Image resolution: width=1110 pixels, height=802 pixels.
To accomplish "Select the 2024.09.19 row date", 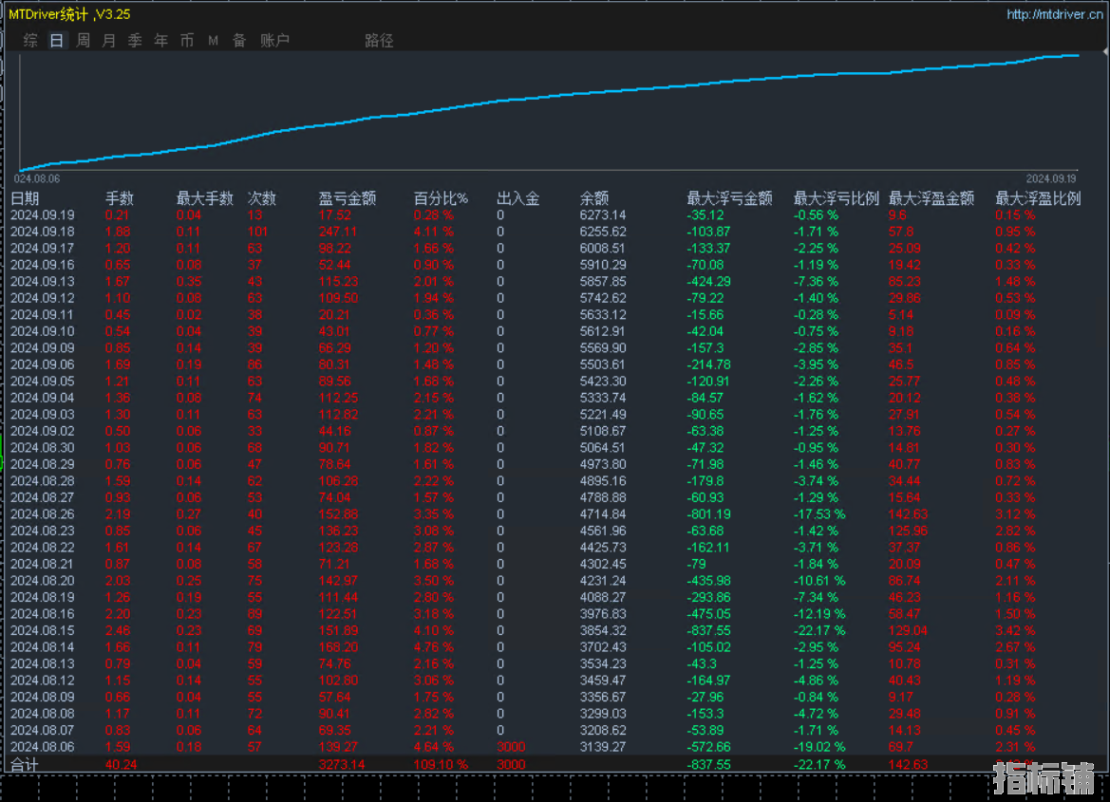I will [x=42, y=215].
